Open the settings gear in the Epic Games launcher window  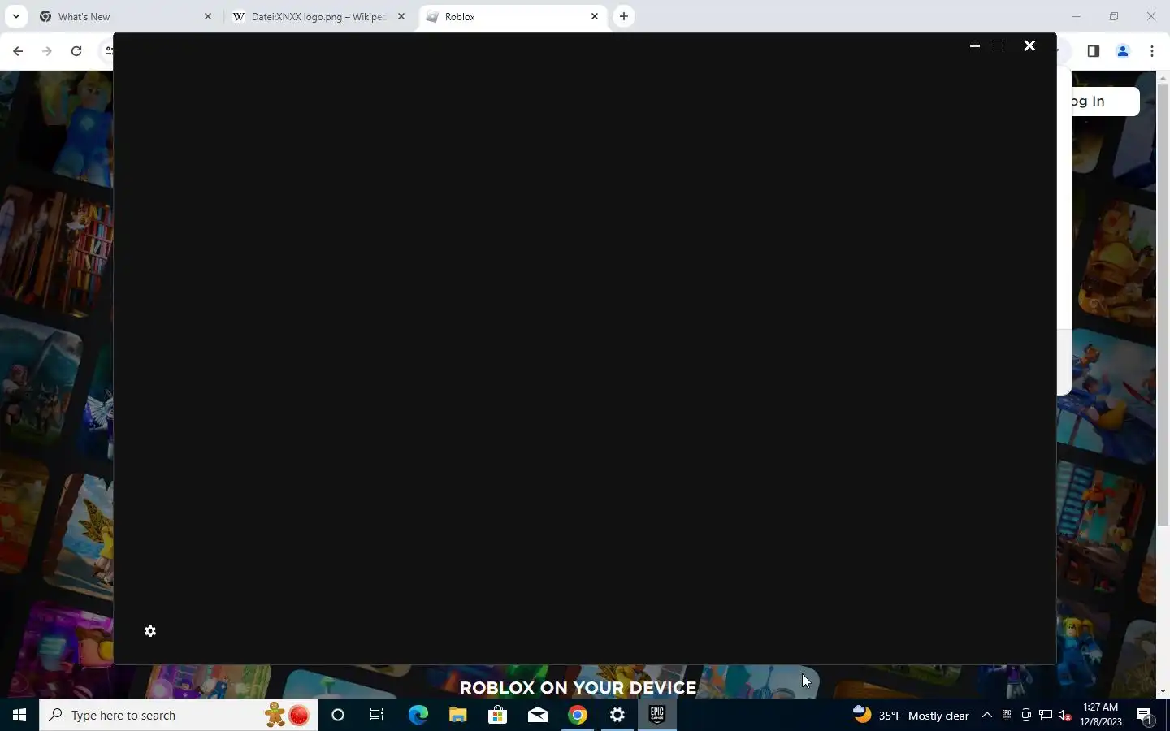150,631
